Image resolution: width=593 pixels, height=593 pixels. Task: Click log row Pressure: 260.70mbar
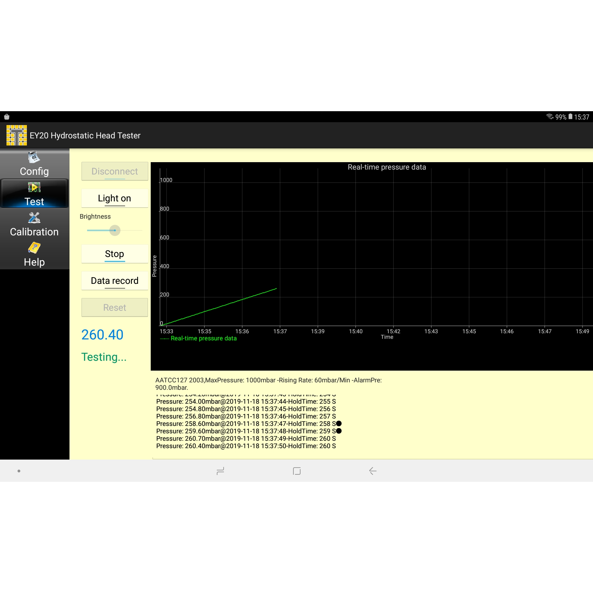[246, 439]
